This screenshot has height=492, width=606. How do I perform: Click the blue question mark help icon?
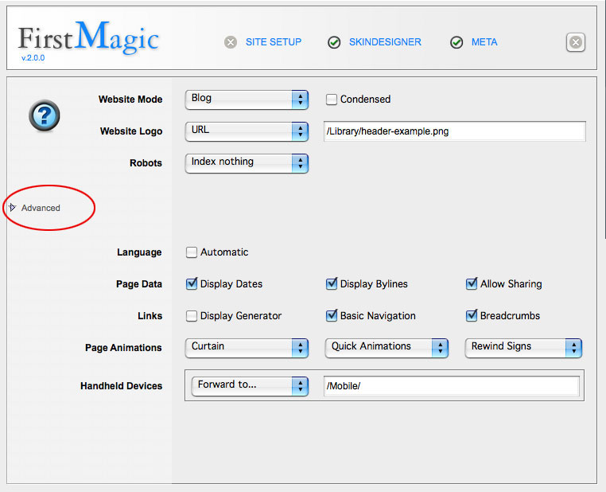[45, 116]
